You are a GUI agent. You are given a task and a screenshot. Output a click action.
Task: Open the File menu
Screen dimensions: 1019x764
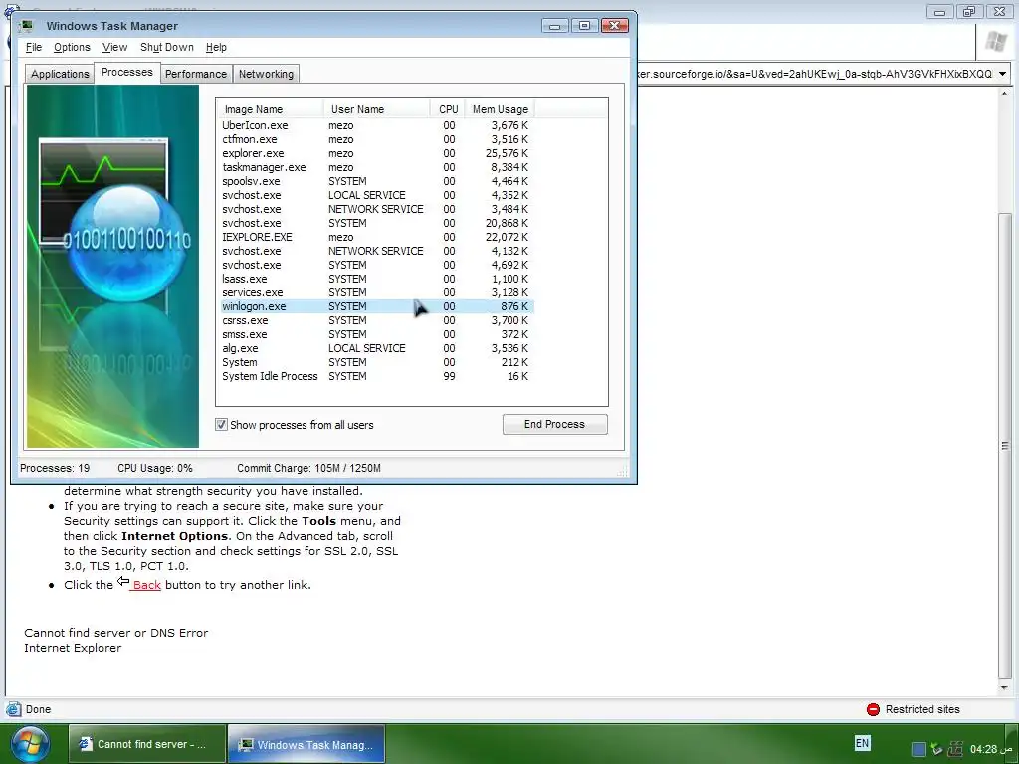pyautogui.click(x=34, y=47)
